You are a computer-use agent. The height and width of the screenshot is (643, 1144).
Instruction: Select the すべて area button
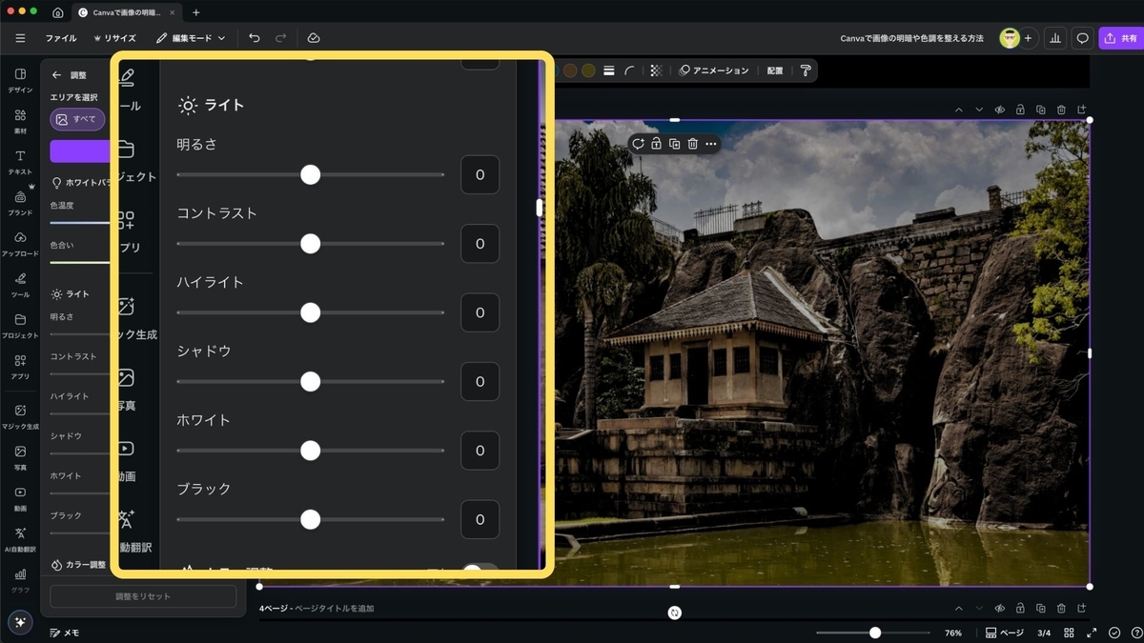[x=77, y=119]
